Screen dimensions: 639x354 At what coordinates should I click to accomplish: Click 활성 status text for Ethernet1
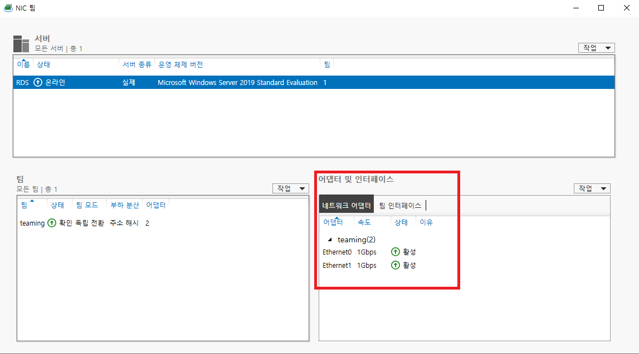[409, 266]
